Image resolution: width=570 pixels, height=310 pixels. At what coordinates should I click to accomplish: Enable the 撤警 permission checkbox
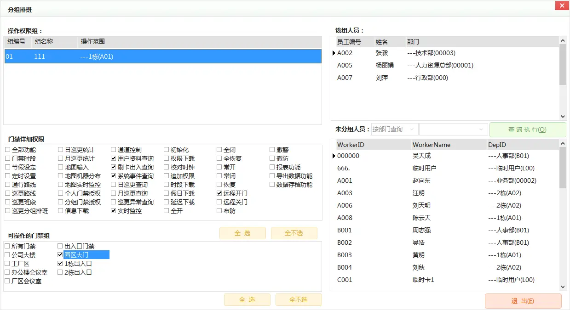click(x=272, y=149)
